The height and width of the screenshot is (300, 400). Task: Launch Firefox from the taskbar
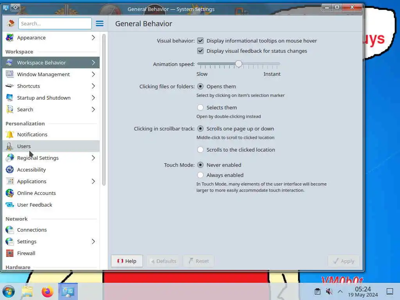tap(47, 291)
